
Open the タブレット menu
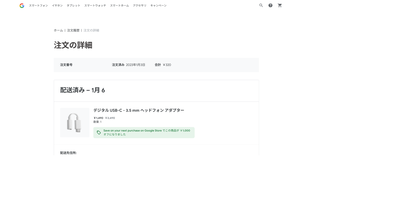74,6
